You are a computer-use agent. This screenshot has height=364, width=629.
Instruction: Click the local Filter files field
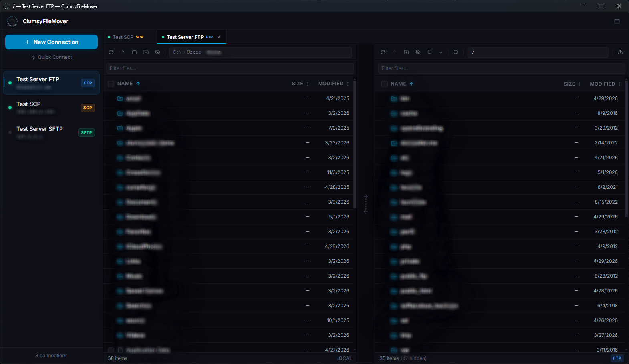tap(230, 68)
